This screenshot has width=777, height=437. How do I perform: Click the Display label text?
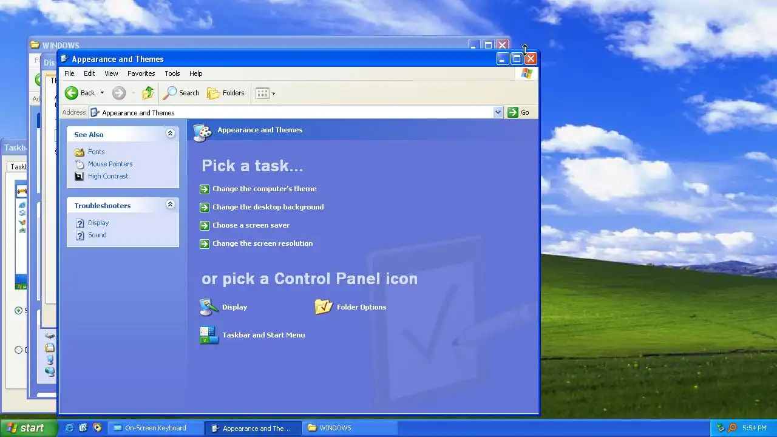[234, 307]
